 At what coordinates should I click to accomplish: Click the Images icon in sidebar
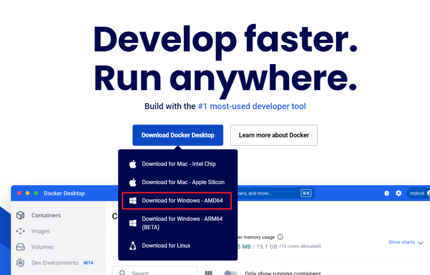(x=20, y=231)
